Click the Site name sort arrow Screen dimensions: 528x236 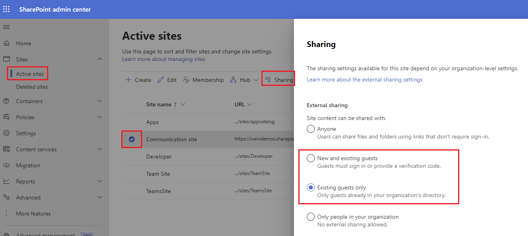click(x=175, y=104)
